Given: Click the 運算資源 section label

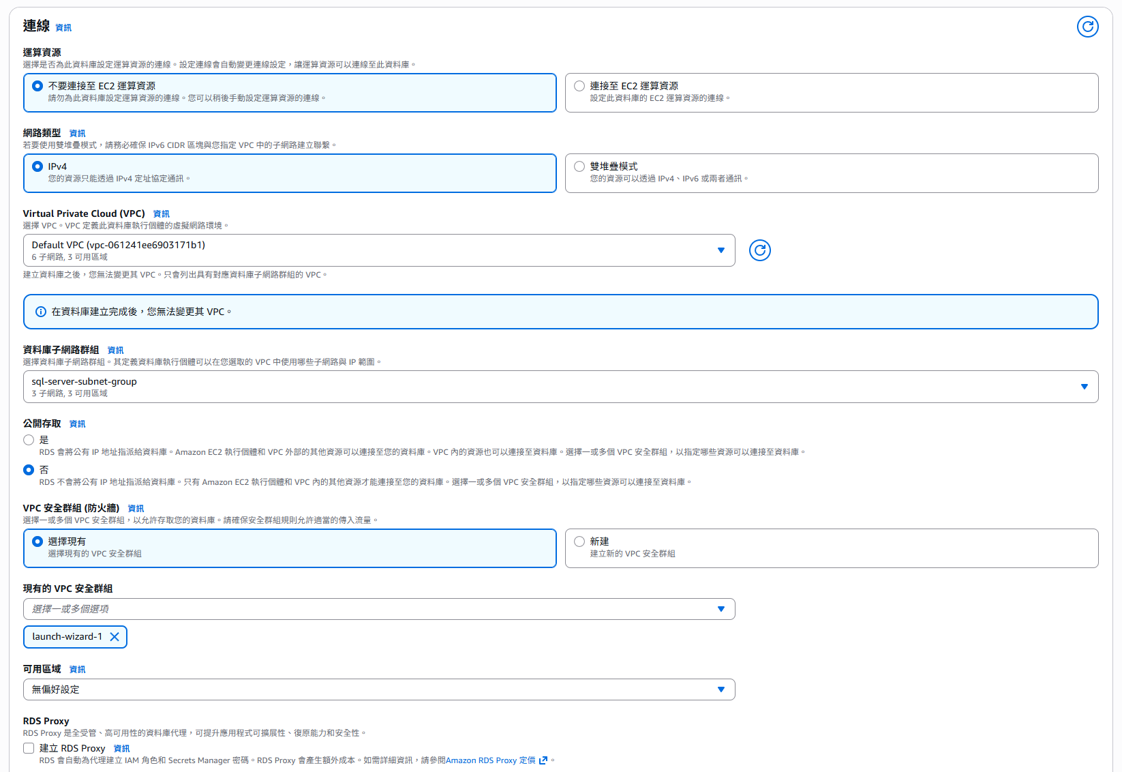Looking at the screenshot, I should pos(42,53).
